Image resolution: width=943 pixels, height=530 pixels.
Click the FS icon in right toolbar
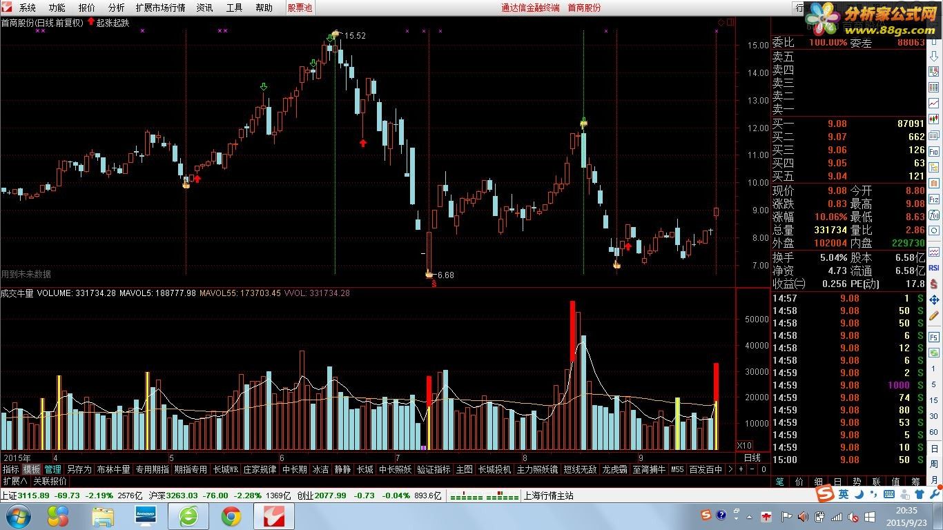pos(934,337)
